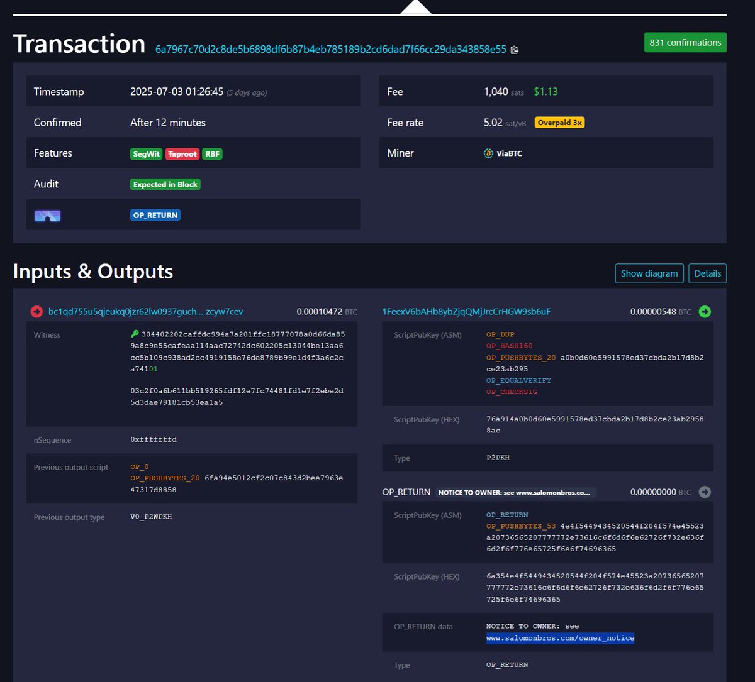Image resolution: width=755 pixels, height=682 pixels.
Task: Open the salomonbros.com owner notice link
Action: 559,637
